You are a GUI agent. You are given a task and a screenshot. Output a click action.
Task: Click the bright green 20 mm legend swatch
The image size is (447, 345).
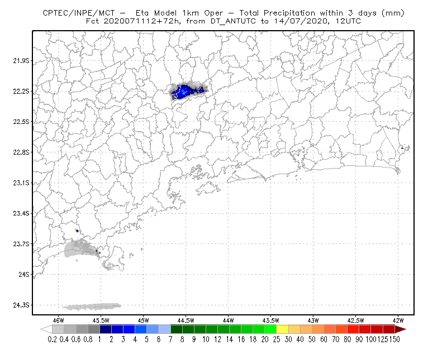270,329
